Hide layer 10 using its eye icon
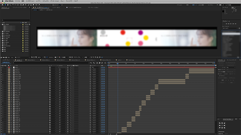 tap(2, 83)
